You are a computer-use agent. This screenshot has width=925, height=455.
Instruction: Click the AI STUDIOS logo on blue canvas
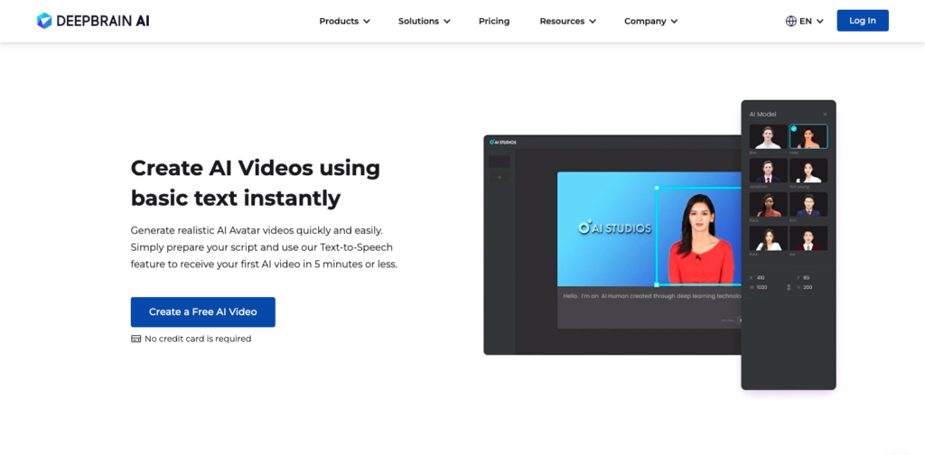pyautogui.click(x=614, y=227)
